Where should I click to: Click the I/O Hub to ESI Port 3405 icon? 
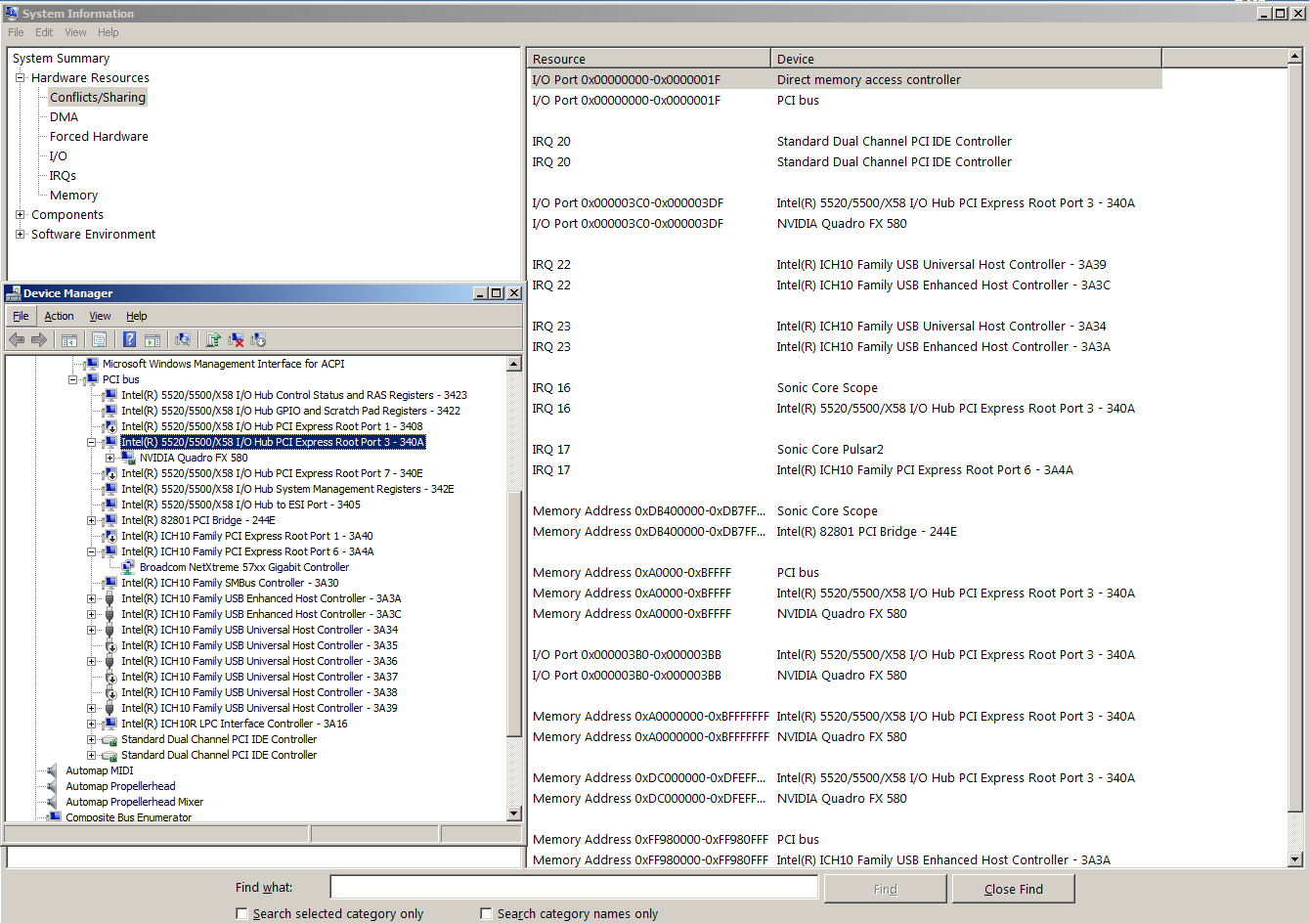[109, 505]
